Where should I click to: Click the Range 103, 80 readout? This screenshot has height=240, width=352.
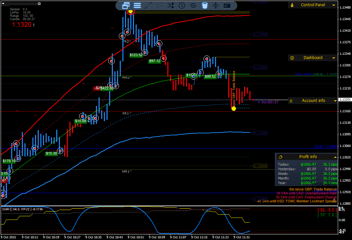[22, 16]
